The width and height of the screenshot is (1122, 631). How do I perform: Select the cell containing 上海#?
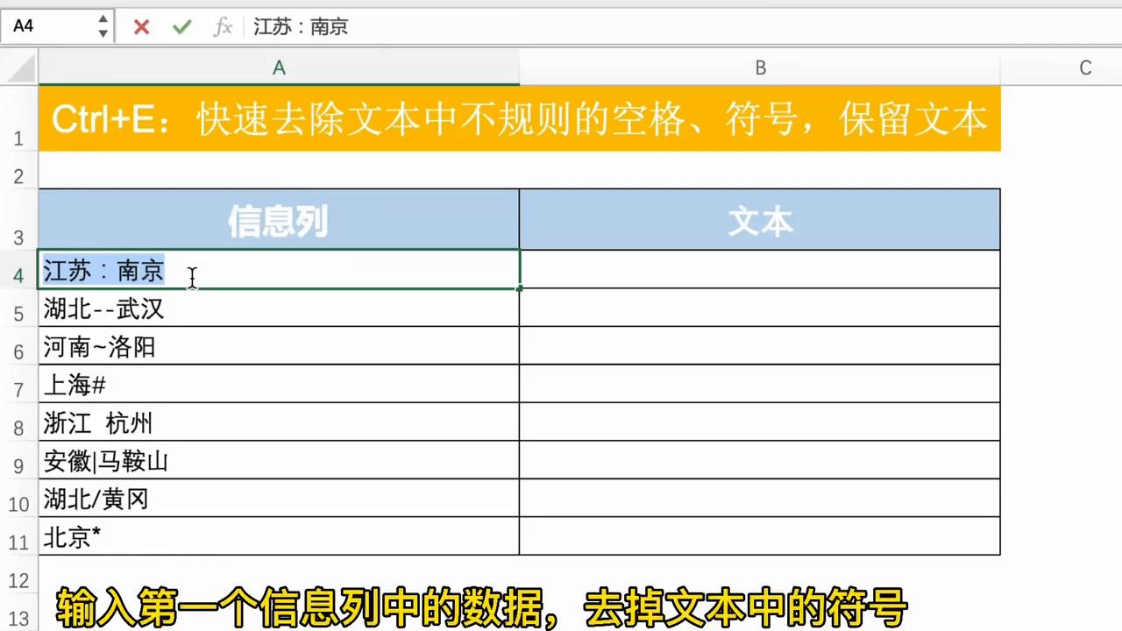279,385
